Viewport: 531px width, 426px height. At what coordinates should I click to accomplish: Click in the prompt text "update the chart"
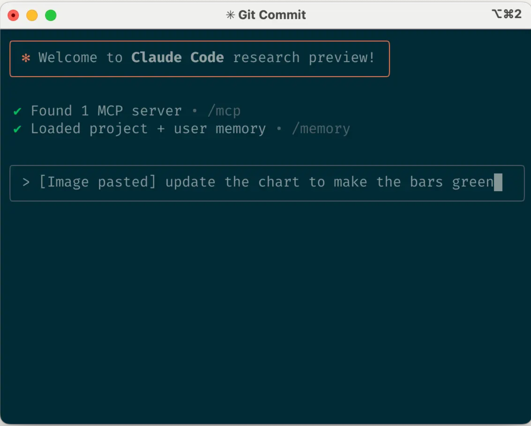pyautogui.click(x=232, y=182)
